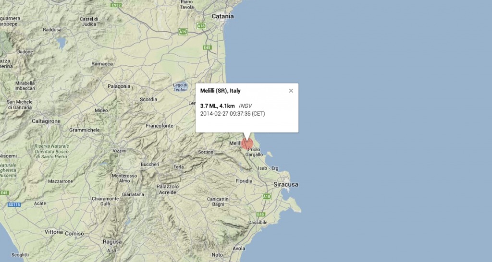
Task: Select the Ragusa city label
Action: pyautogui.click(x=112, y=242)
